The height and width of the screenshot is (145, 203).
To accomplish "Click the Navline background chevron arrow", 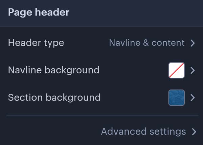I will click(193, 70).
